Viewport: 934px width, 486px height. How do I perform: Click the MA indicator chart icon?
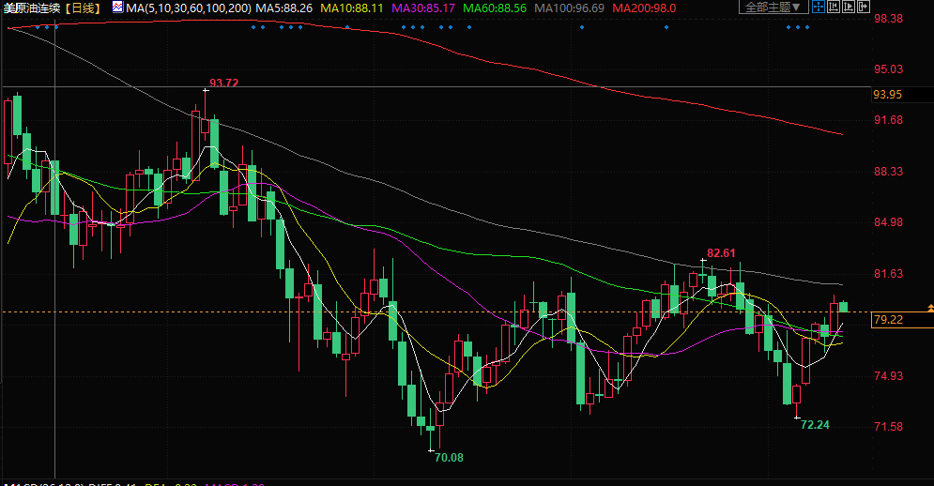[117, 8]
